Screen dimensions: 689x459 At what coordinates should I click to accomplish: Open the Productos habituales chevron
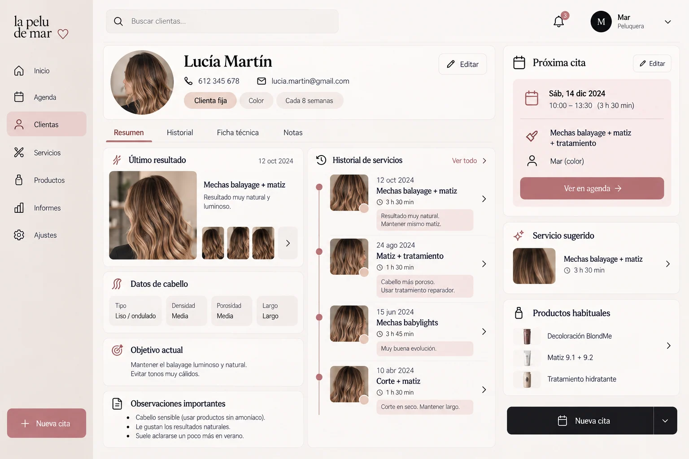point(668,346)
